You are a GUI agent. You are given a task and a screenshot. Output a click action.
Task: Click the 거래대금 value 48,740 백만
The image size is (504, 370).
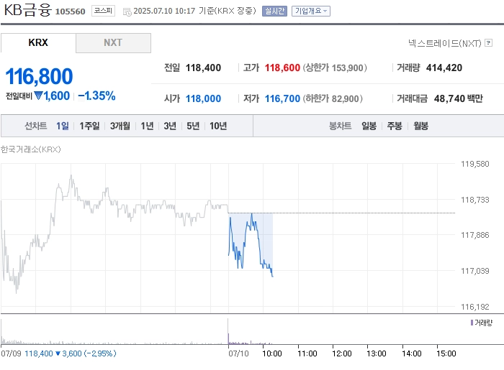[458, 98]
